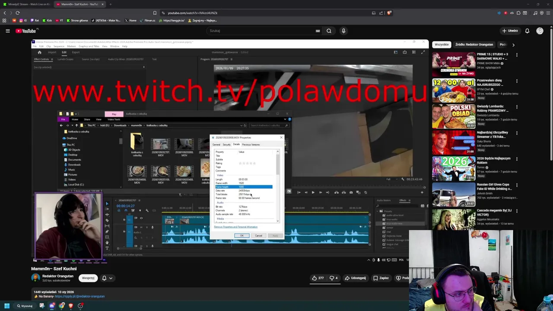Switch to Edit workspace in Premiere video
Viewport: 553px width, 311px height.
(x=64, y=52)
